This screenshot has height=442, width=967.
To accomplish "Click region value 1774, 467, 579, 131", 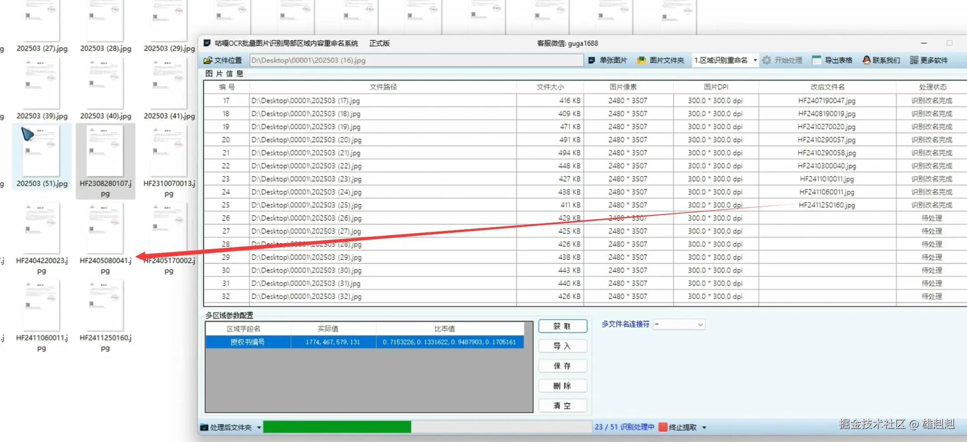I will point(333,342).
